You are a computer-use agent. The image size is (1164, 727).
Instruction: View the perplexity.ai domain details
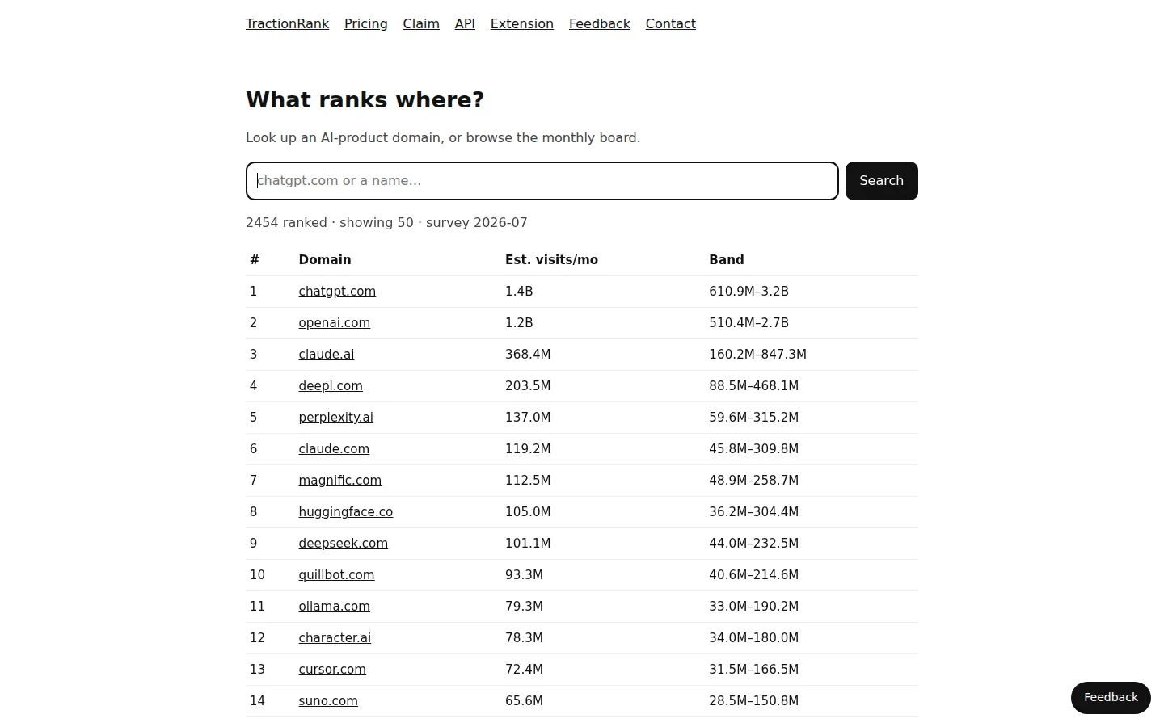pos(335,418)
